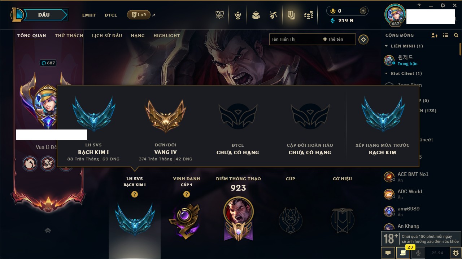Open the Store coins icon

pyautogui.click(x=308, y=15)
